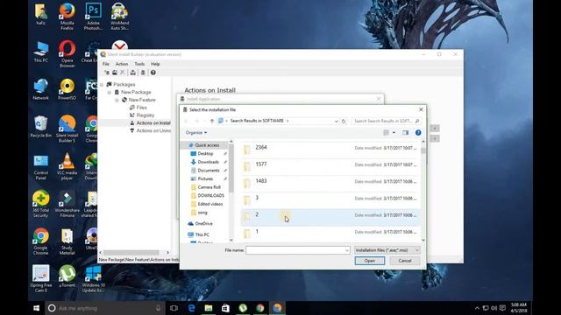The image size is (561, 315).
Task: Open the Tools menu
Action: coord(139,64)
